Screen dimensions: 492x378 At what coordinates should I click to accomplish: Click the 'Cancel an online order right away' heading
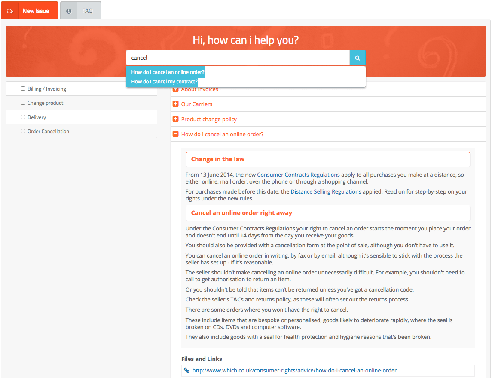241,213
